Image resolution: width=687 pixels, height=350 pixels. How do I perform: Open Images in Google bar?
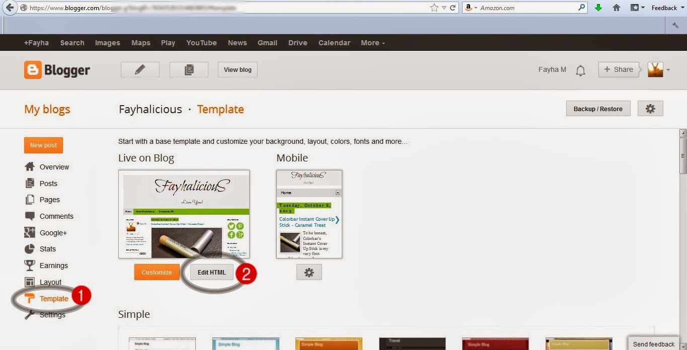click(108, 43)
